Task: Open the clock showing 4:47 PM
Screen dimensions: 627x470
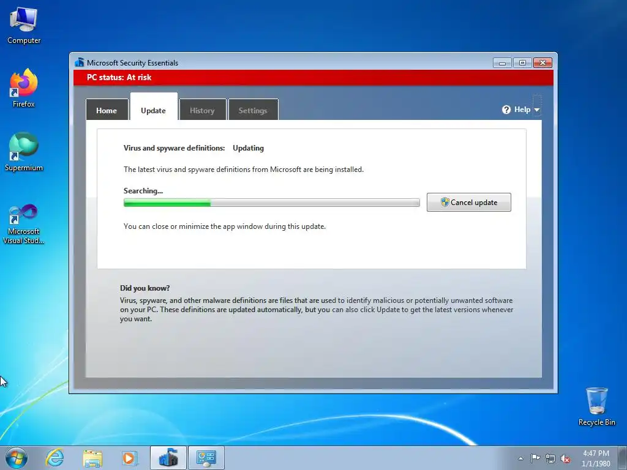Action: pos(596,458)
